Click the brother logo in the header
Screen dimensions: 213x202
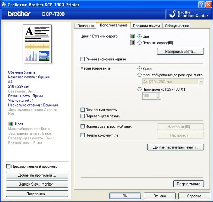[x=19, y=14]
